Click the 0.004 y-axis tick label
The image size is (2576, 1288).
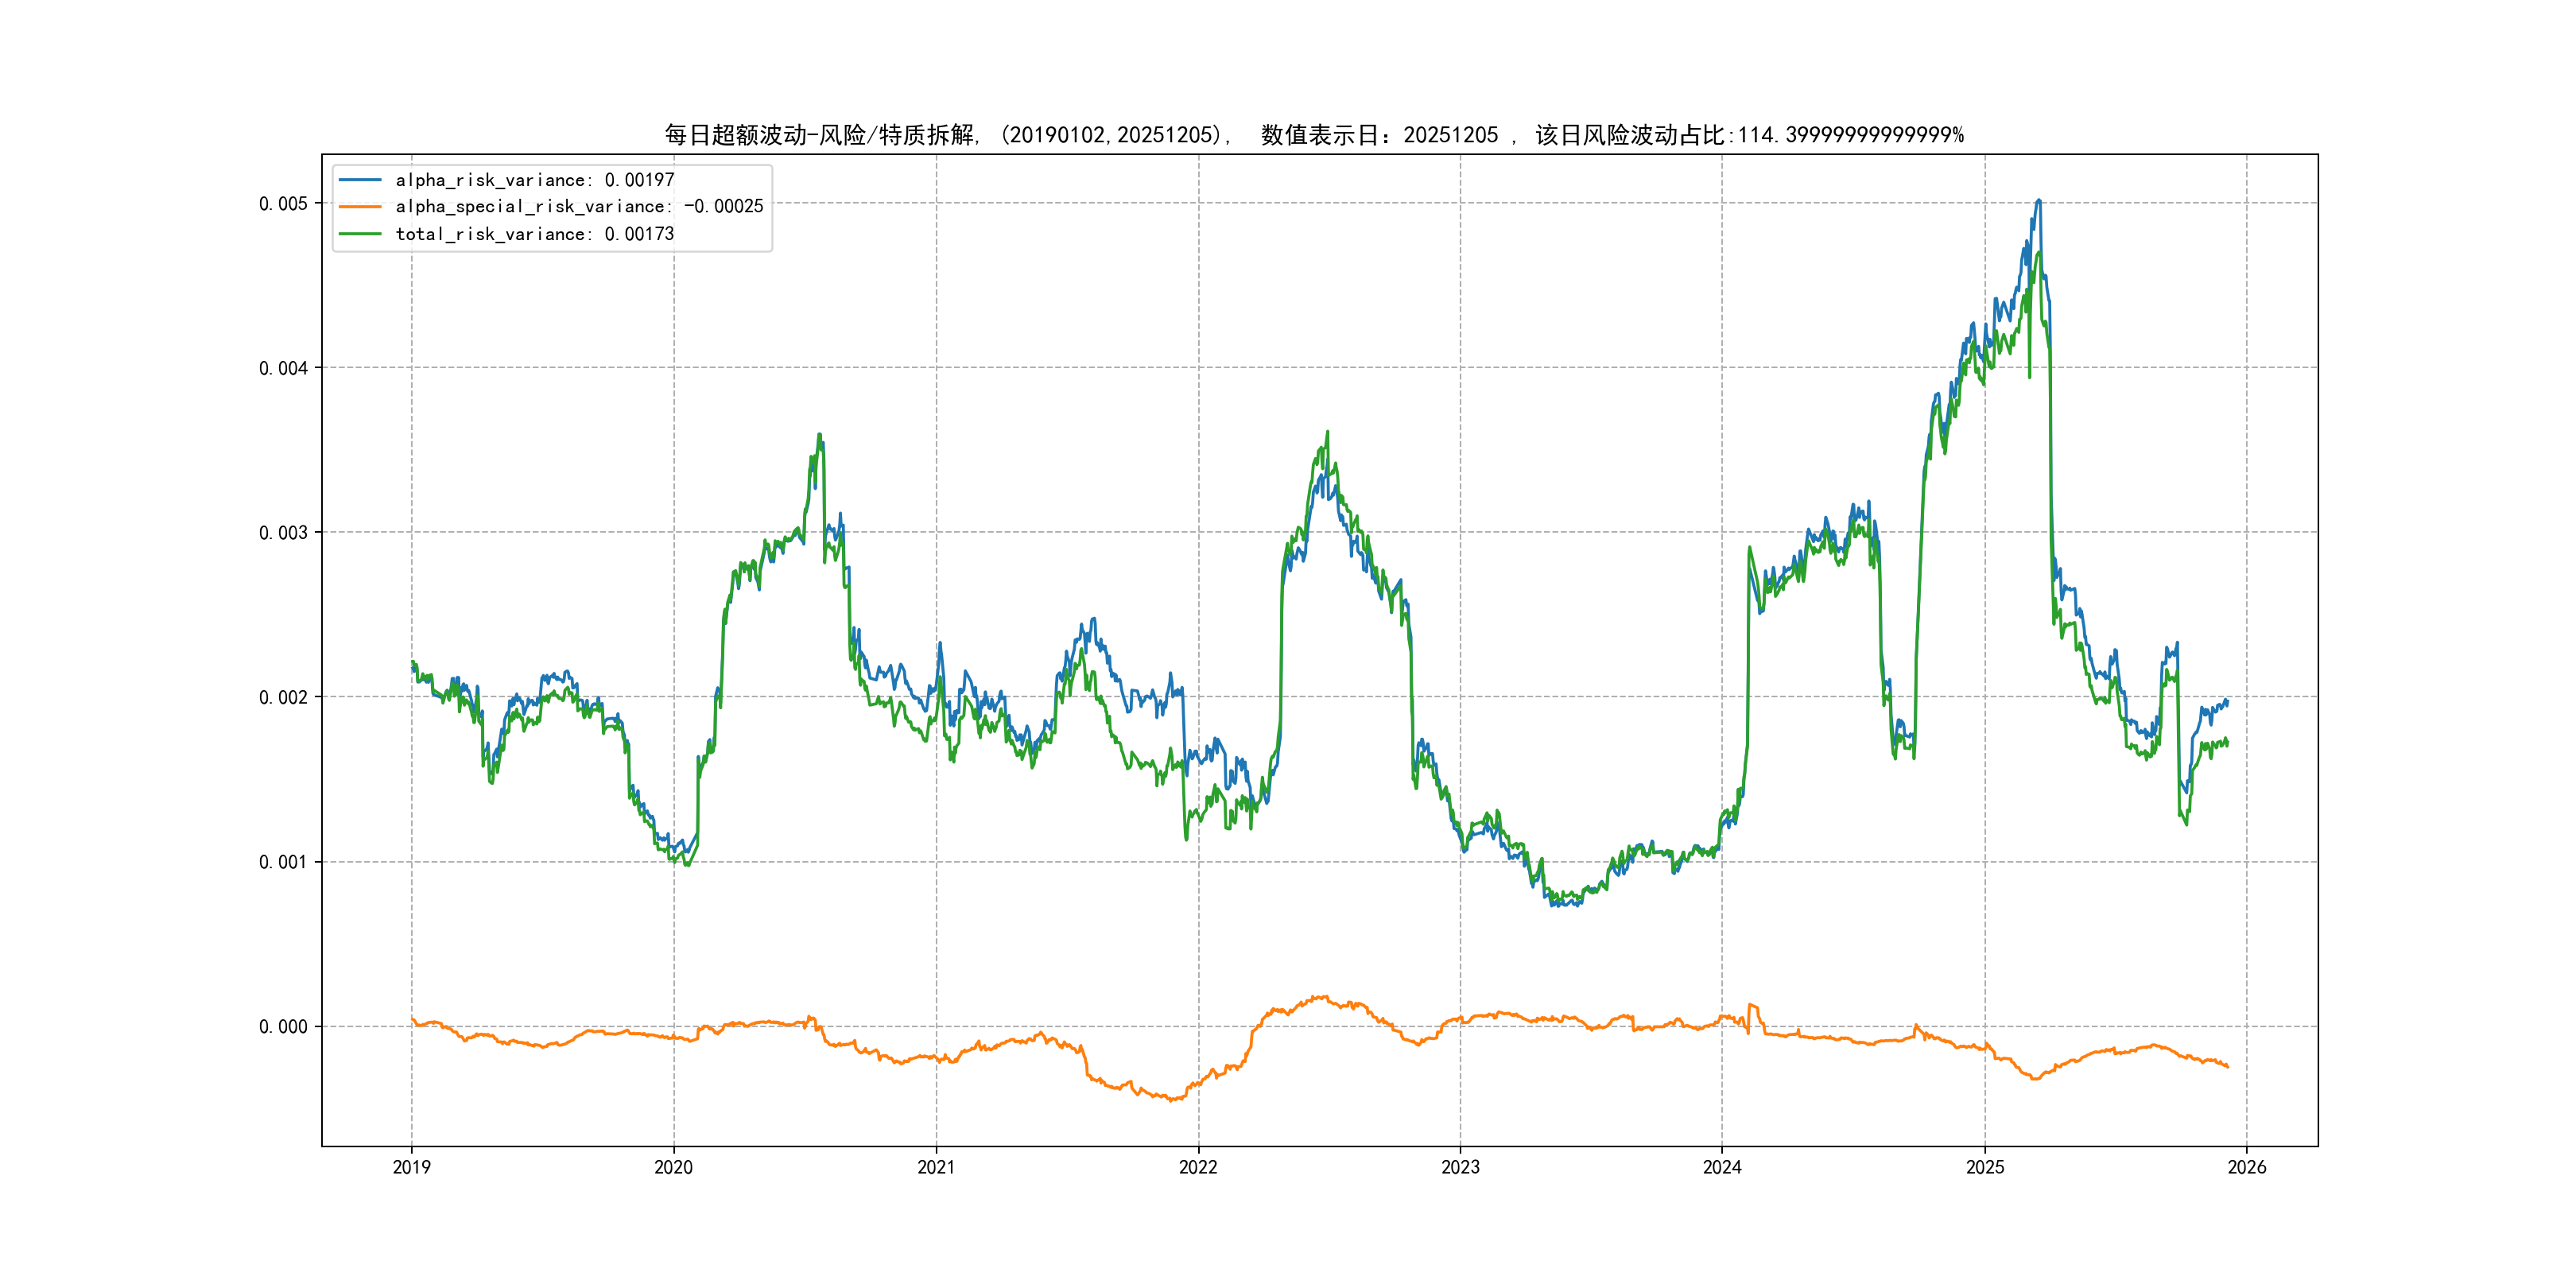pyautogui.click(x=283, y=368)
